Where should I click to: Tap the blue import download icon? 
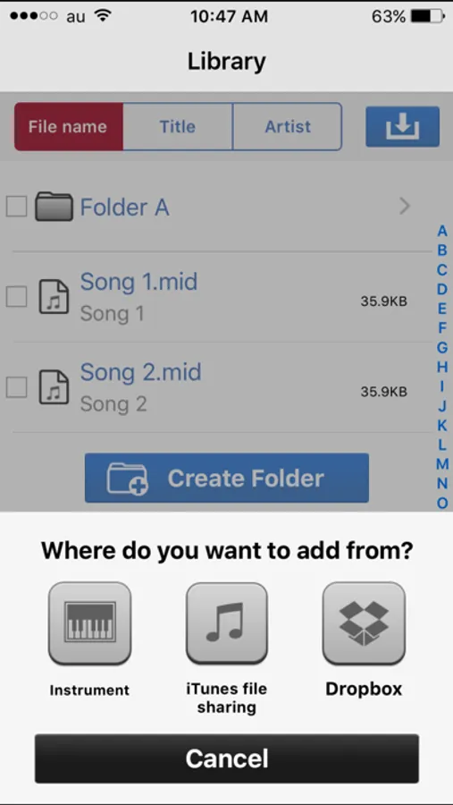point(403,126)
